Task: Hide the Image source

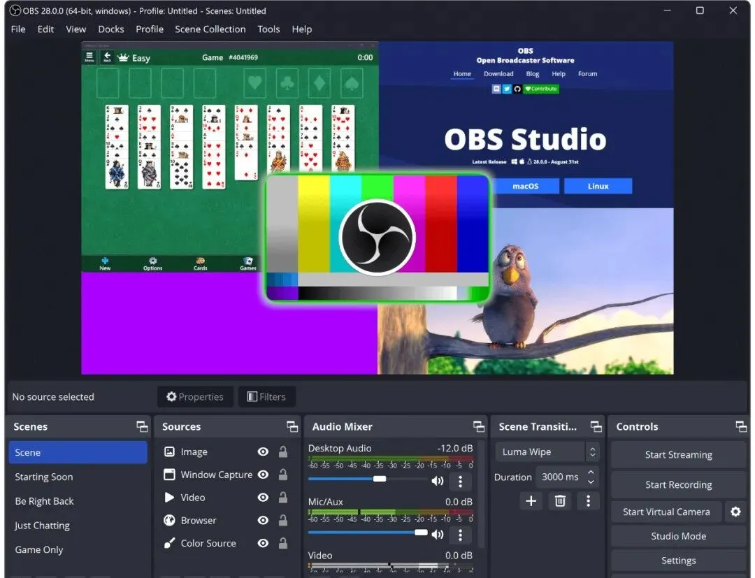Action: 263,451
